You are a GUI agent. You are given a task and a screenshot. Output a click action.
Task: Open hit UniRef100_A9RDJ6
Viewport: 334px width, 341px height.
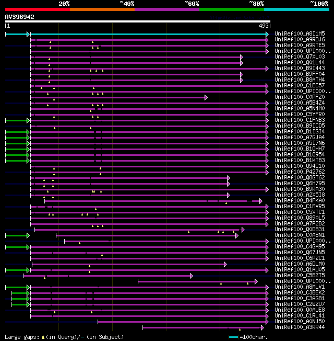coord(300,40)
